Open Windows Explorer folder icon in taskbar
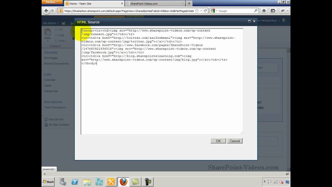Viewport: 332px width, 187px height. pyautogui.click(x=87, y=182)
